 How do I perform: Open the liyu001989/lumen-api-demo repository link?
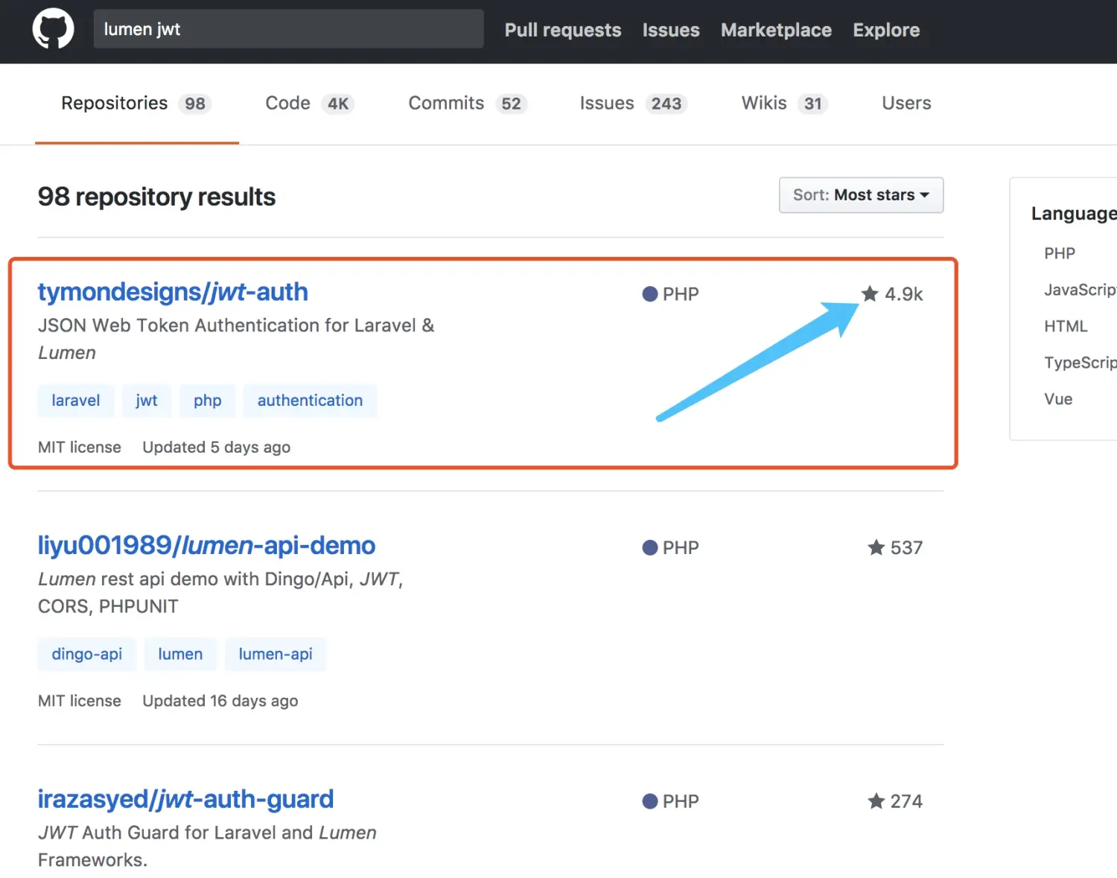(206, 546)
